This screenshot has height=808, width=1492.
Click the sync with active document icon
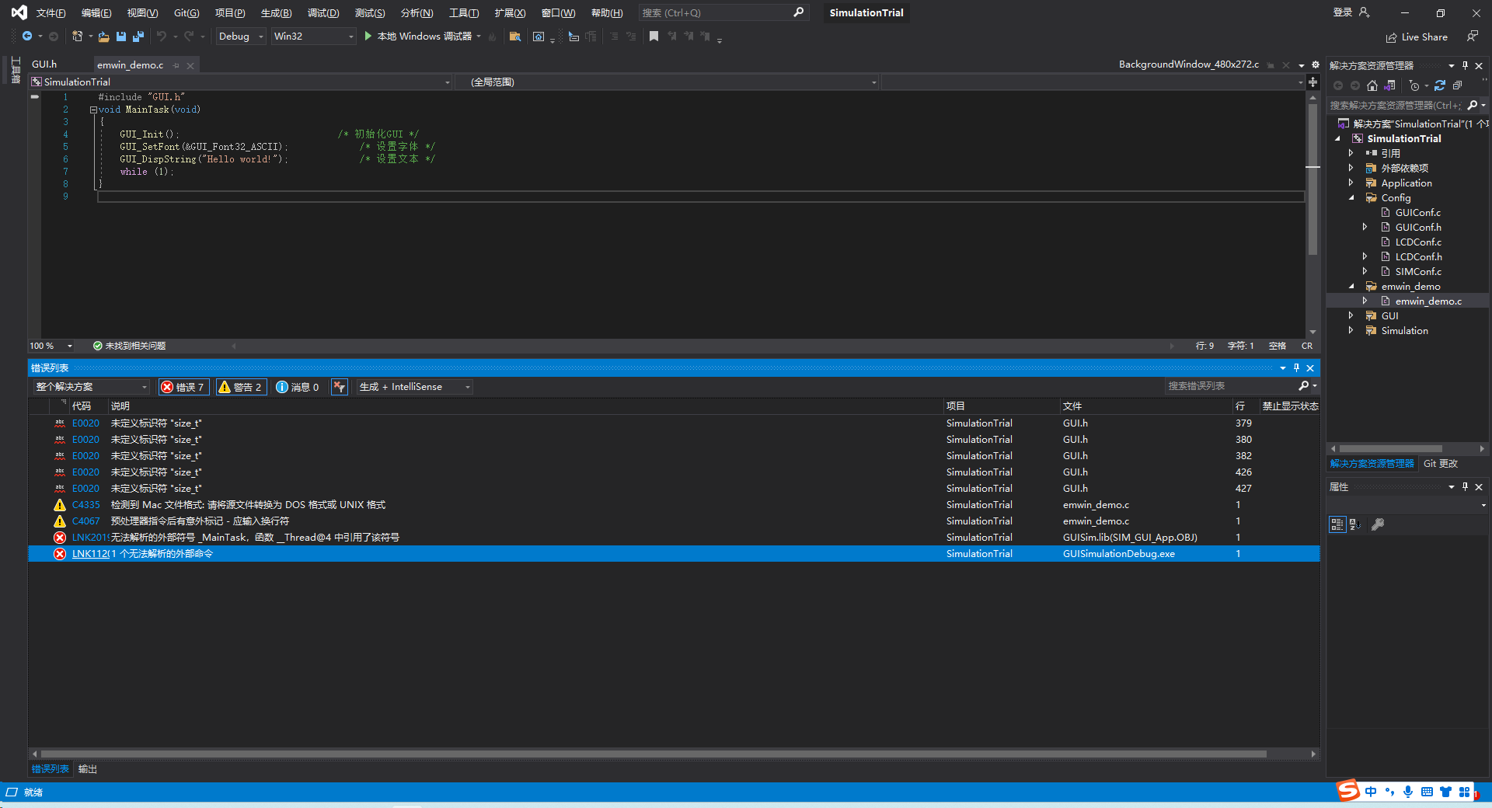click(1440, 85)
